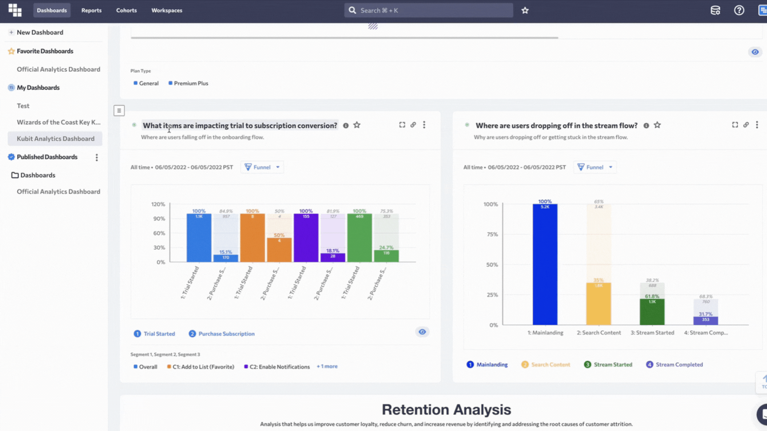Click the search input field
Screen dimensions: 767x431
(429, 10)
